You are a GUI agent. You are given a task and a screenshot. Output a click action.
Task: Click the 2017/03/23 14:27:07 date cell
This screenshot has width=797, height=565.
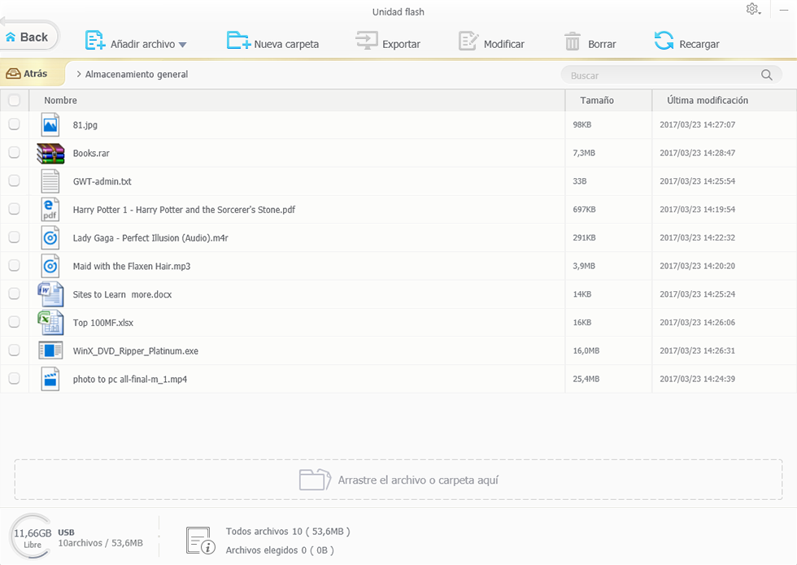(698, 124)
